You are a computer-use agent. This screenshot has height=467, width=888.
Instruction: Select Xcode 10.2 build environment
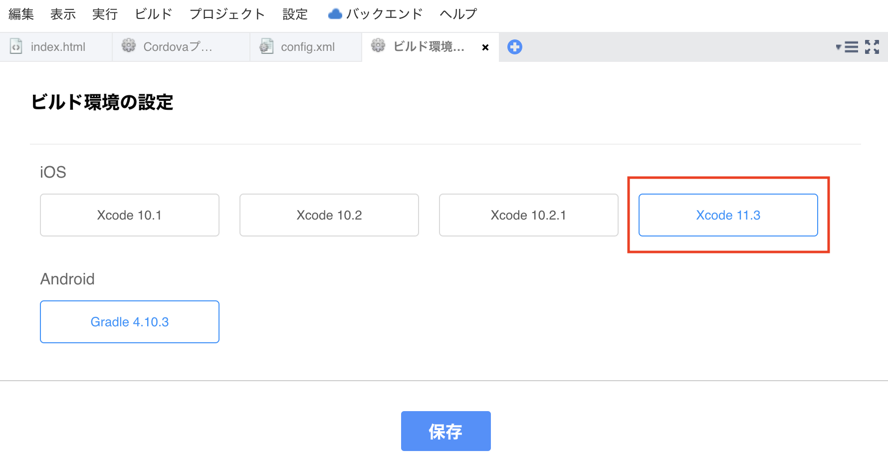pyautogui.click(x=329, y=215)
